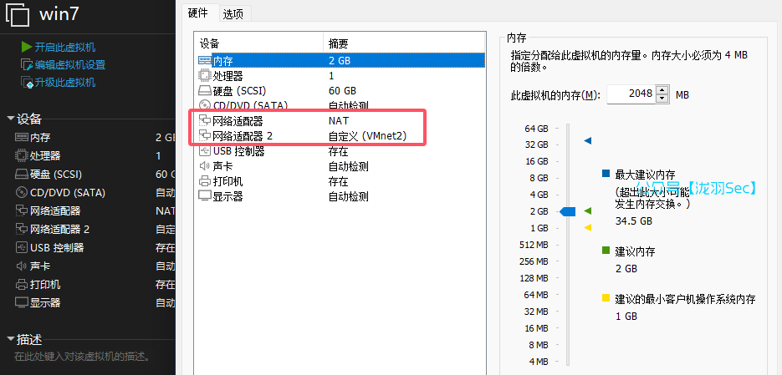This screenshot has width=782, height=375.
Task: Click the play icon for 开启此虚拟机
Action: [x=27, y=47]
